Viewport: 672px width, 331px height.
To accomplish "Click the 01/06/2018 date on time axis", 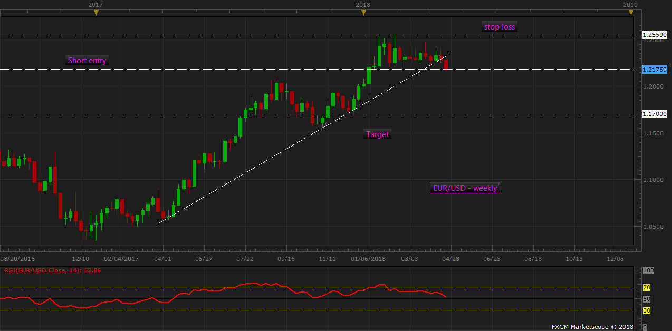I will click(x=368, y=259).
